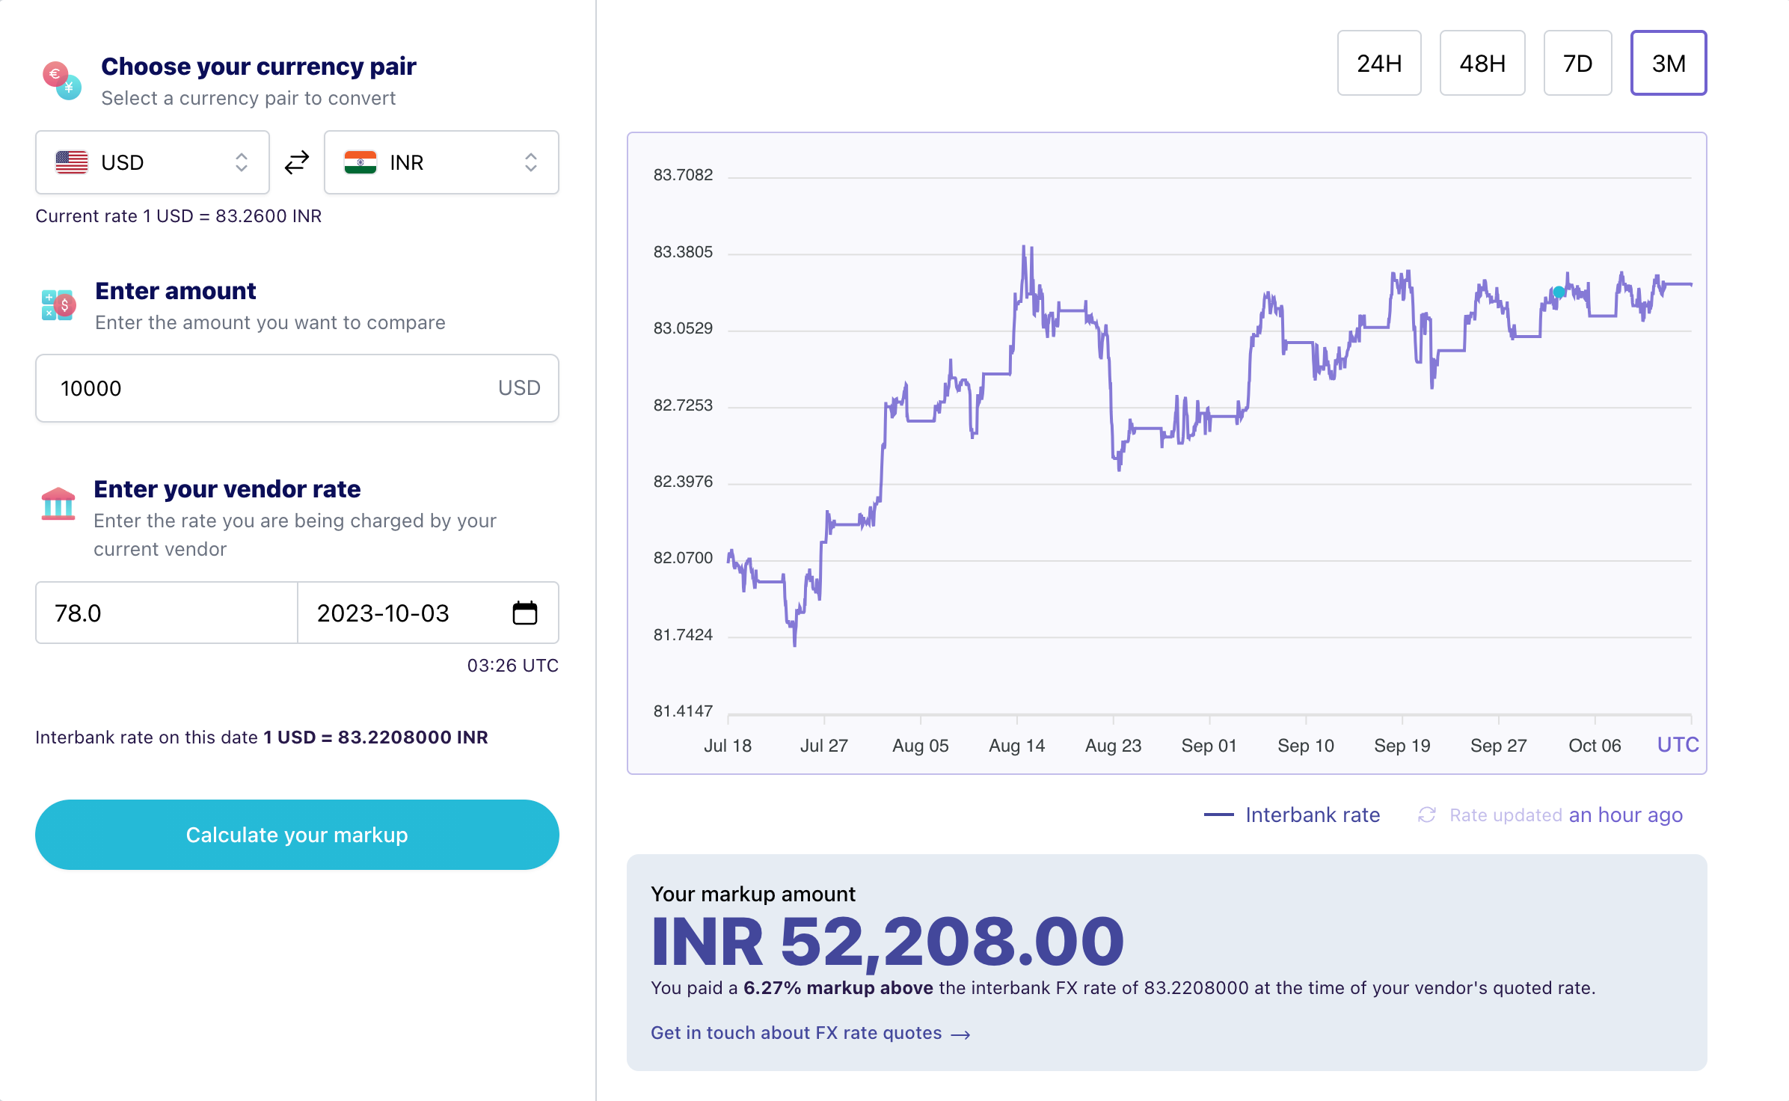Click the India flag icon
Image resolution: width=1789 pixels, height=1101 pixels.
pyautogui.click(x=360, y=162)
